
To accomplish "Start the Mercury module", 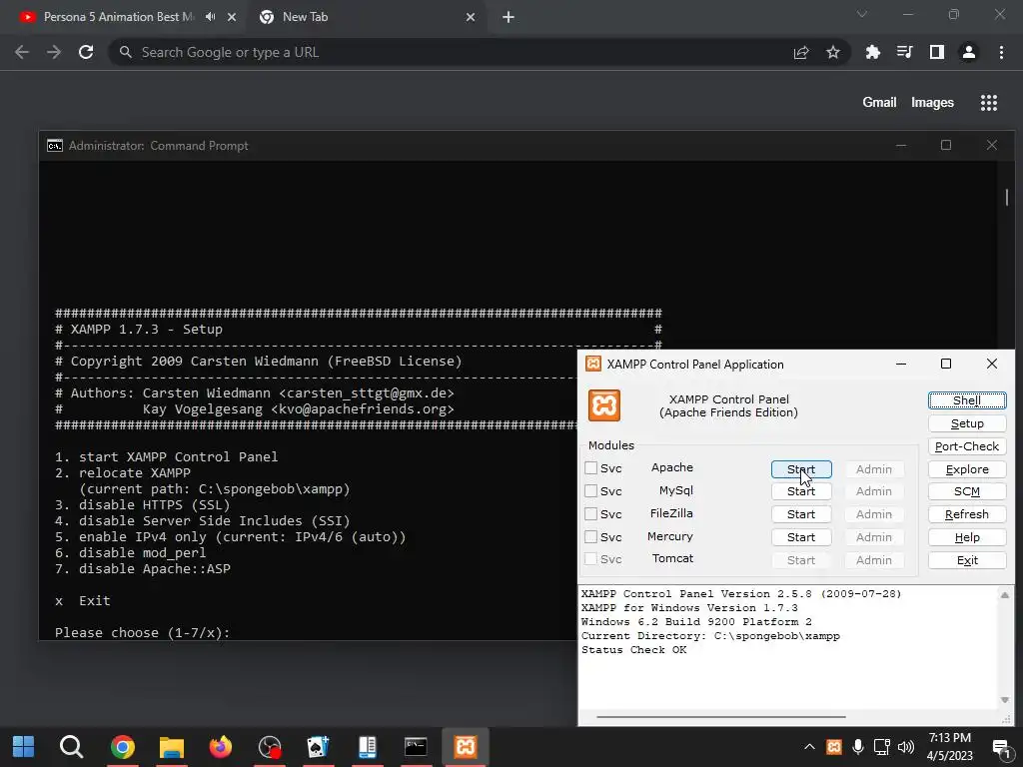I will tap(801, 536).
